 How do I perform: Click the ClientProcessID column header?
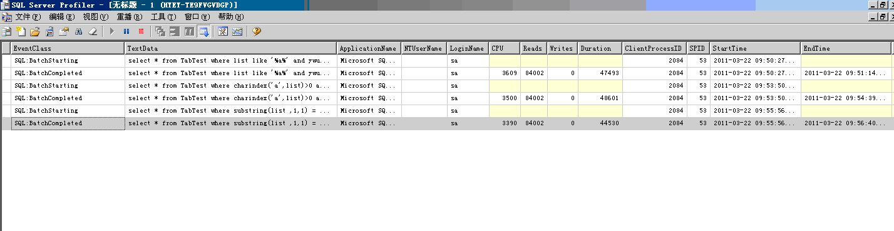coord(655,48)
